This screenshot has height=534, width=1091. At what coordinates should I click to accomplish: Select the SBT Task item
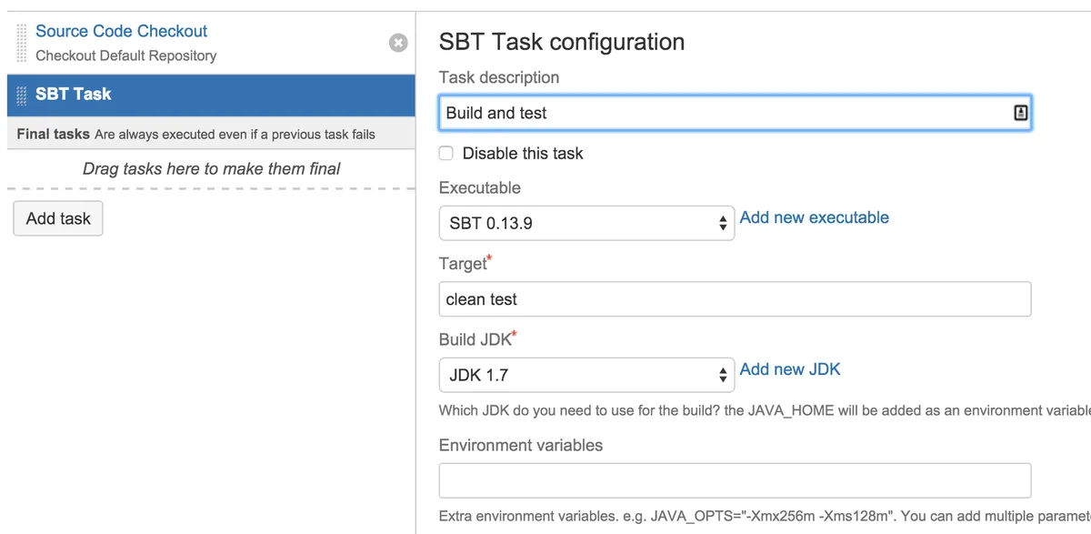(211, 95)
